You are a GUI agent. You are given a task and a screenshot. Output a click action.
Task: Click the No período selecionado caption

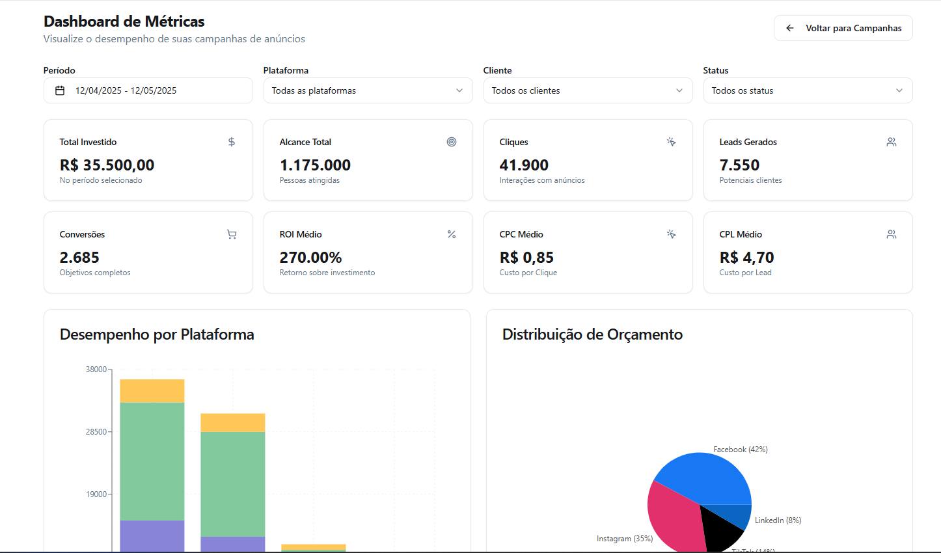pos(101,180)
